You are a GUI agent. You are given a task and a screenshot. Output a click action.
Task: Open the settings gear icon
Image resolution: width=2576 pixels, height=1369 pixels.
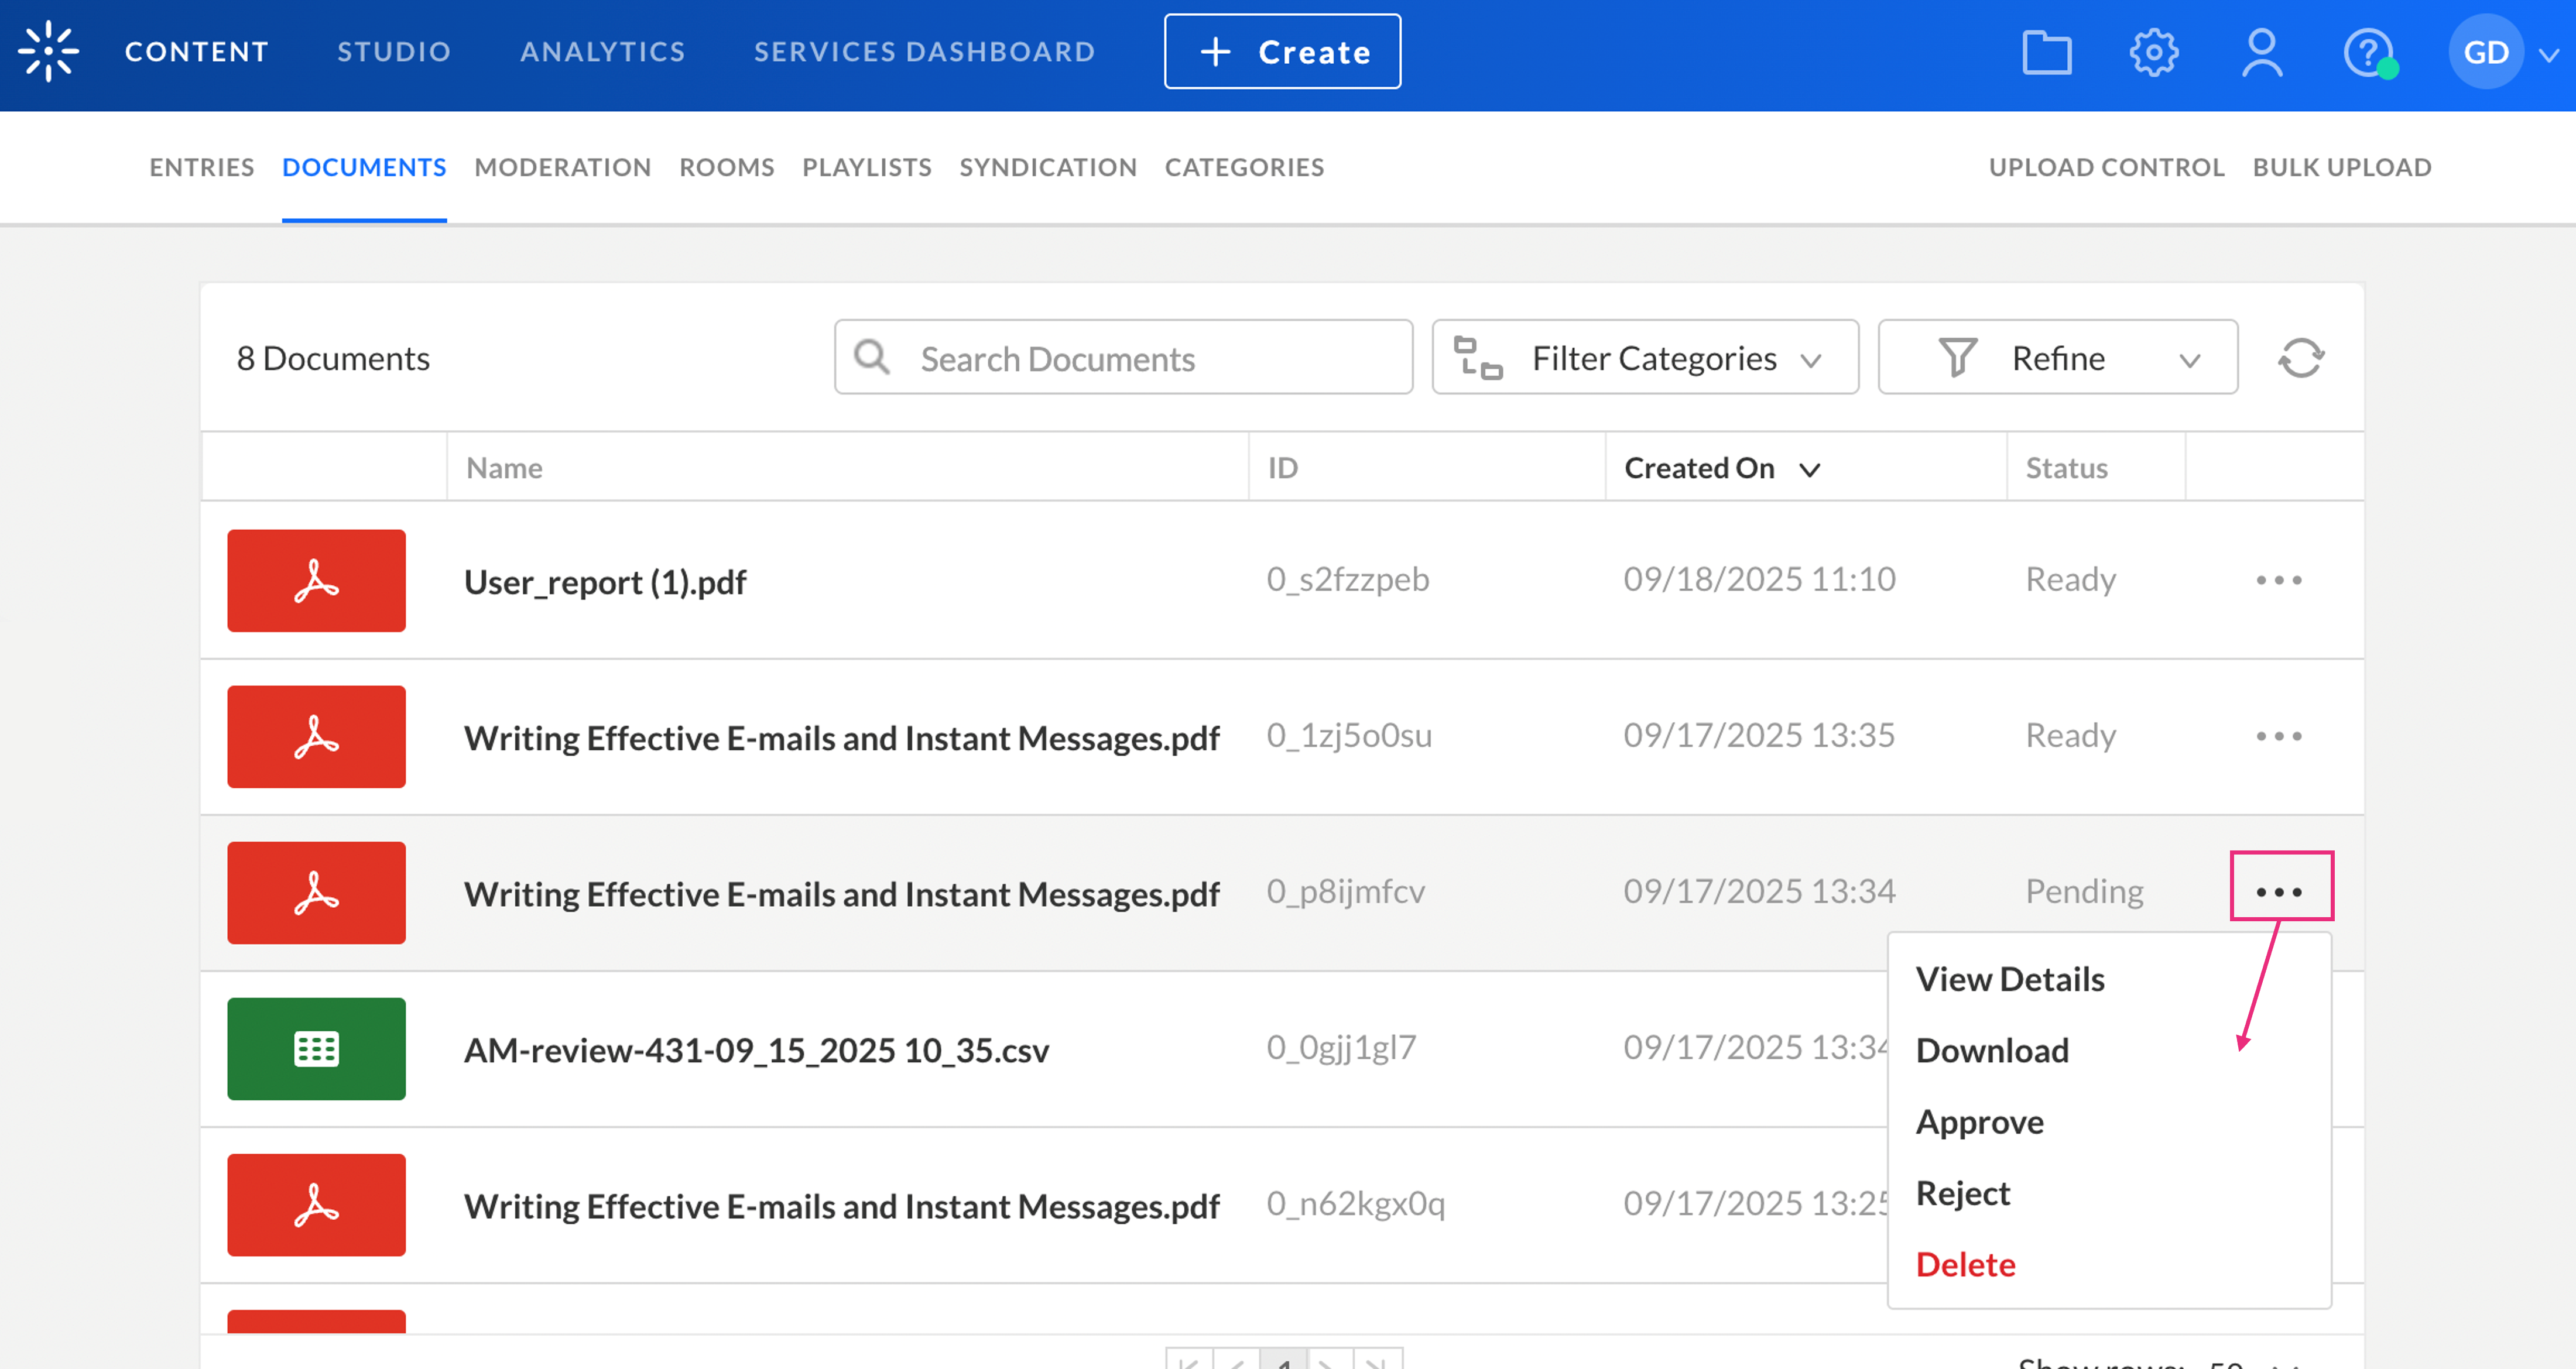coord(2153,52)
